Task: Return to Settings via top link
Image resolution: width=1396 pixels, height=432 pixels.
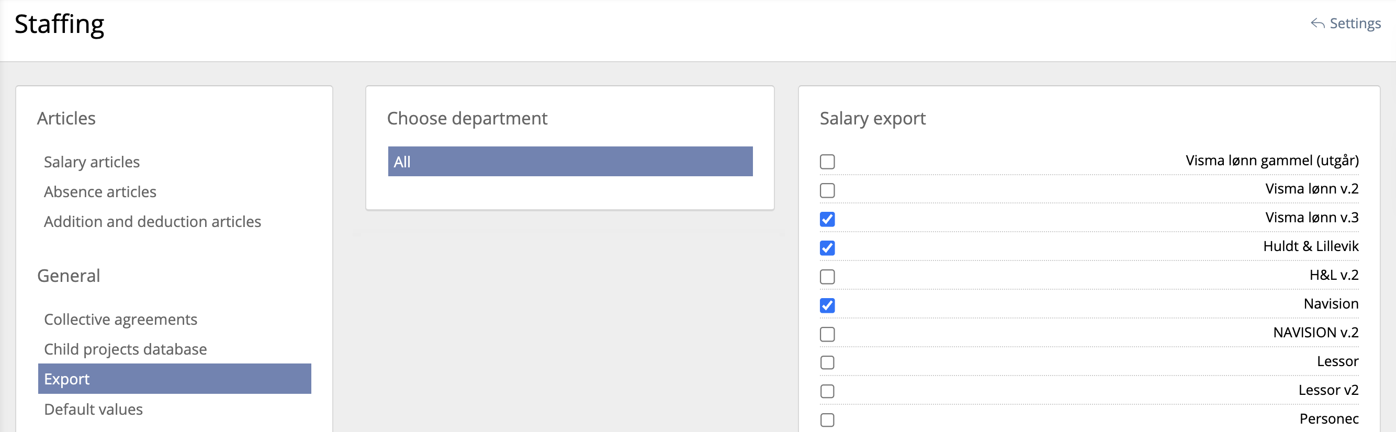Action: 1355,24
